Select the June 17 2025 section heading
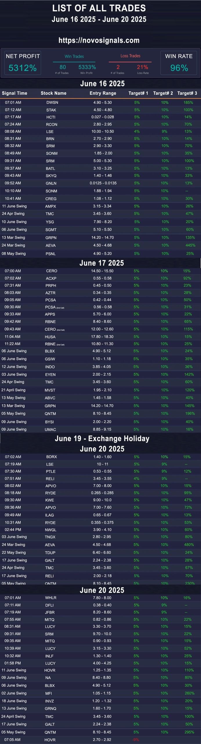The image size is (201, 744). 102,263
